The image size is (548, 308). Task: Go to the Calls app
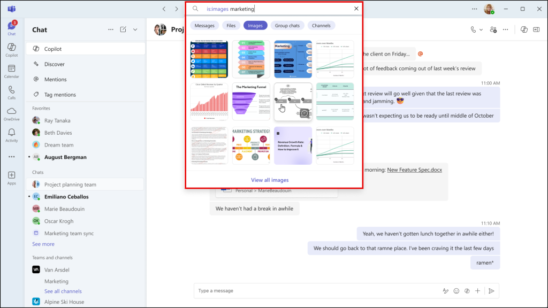11,93
